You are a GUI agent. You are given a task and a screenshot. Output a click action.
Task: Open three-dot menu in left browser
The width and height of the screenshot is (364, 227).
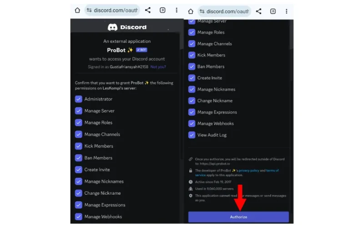(x=177, y=10)
